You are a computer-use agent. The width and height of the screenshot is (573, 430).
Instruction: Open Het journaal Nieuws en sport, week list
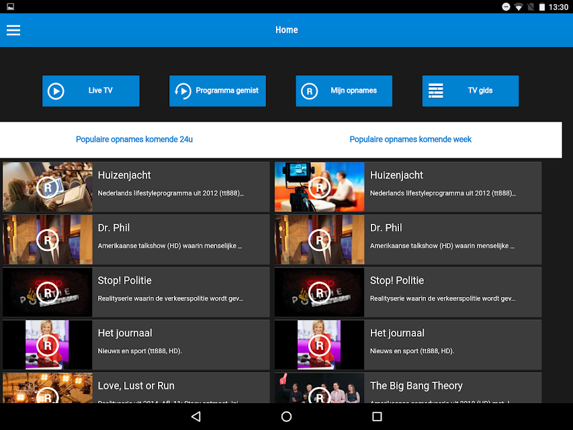point(412,351)
